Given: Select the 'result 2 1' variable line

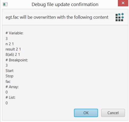Looking at the screenshot, I should 13,49.
